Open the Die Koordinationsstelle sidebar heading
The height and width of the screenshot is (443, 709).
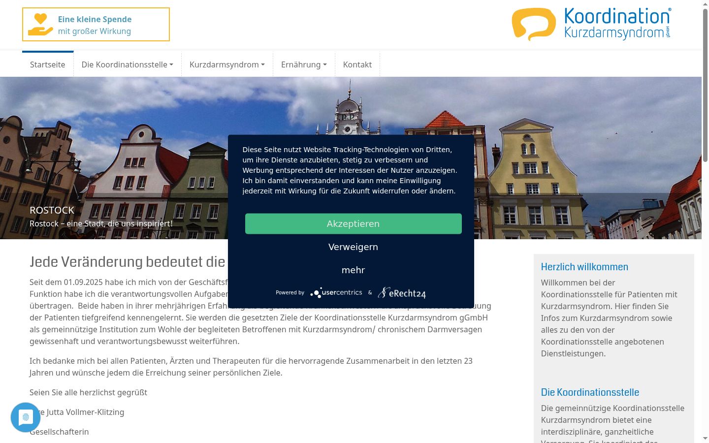pyautogui.click(x=590, y=392)
